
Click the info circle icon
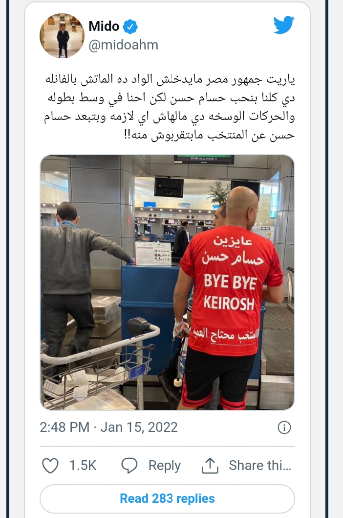[x=284, y=427]
